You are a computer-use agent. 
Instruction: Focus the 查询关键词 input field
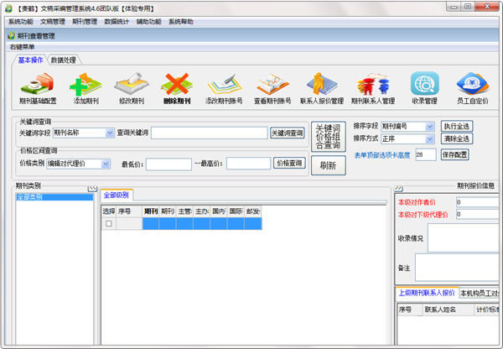click(209, 133)
